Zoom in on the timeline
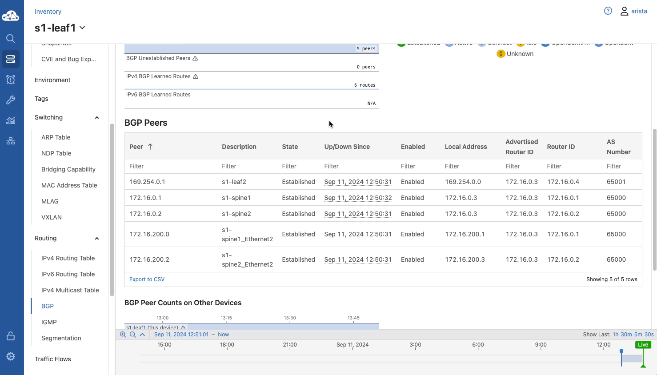Screen dimensions: 657x375 click(x=123, y=335)
